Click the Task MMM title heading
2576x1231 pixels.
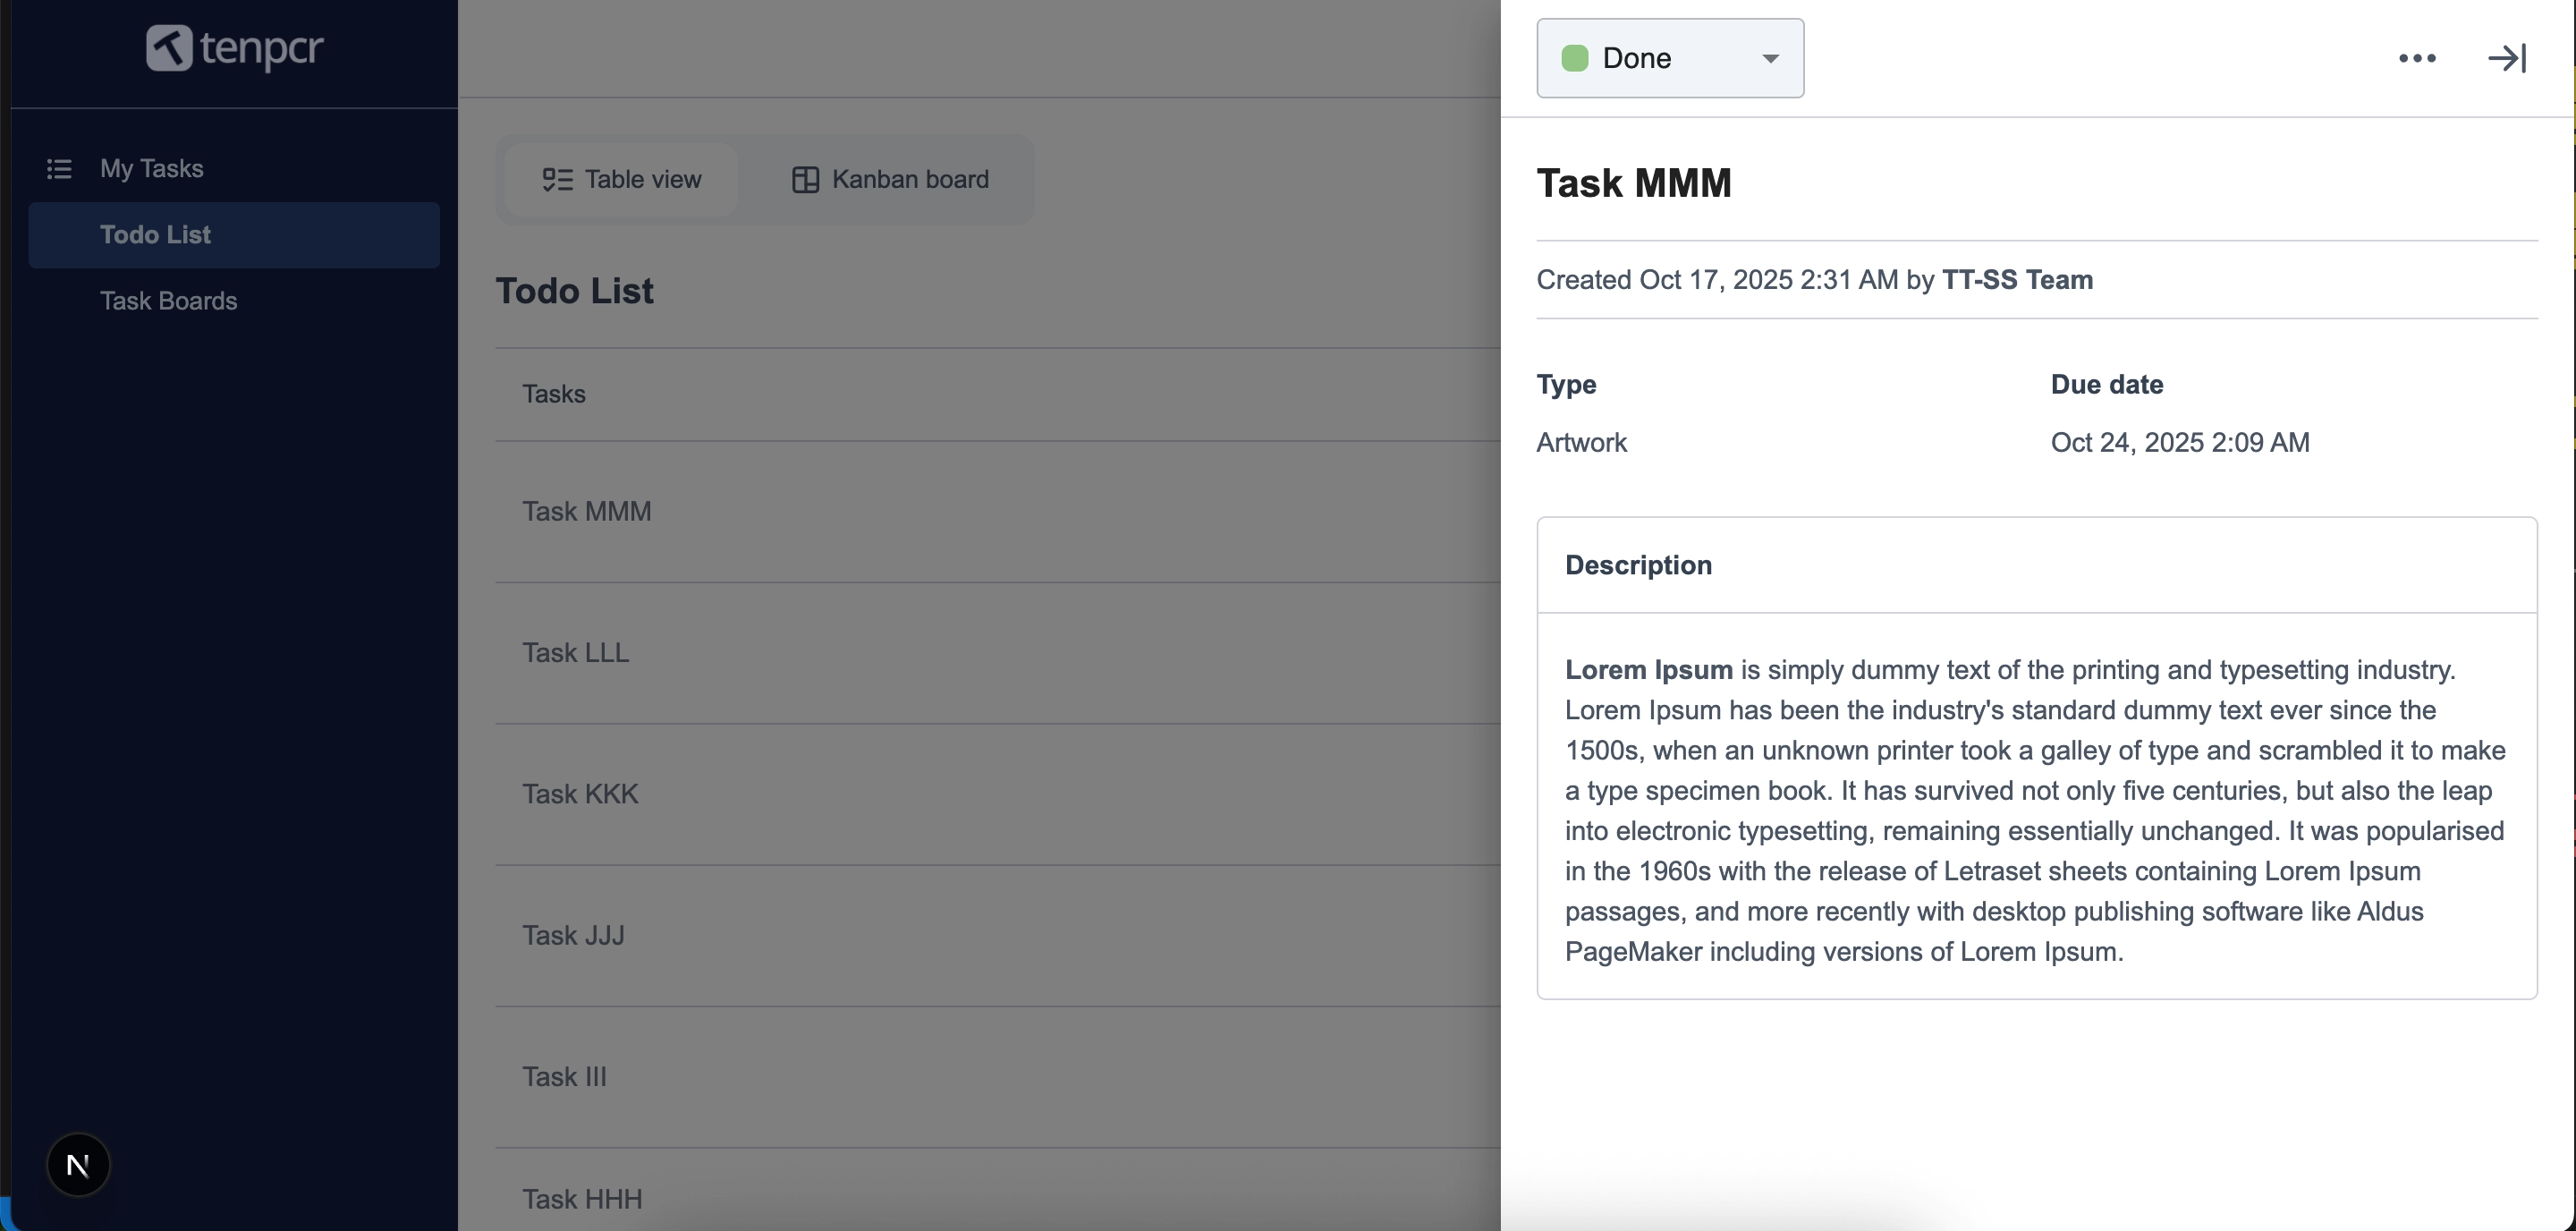coord(1633,183)
